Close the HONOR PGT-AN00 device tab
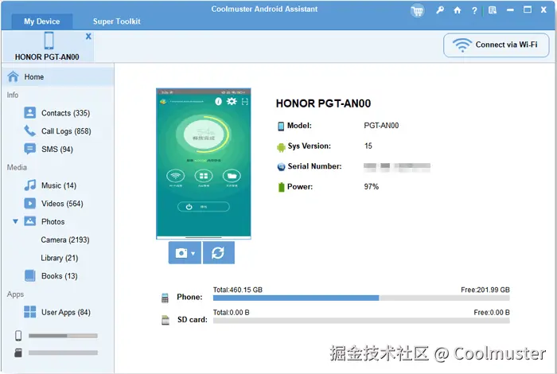Image resolution: width=557 pixels, height=374 pixels. coord(88,37)
